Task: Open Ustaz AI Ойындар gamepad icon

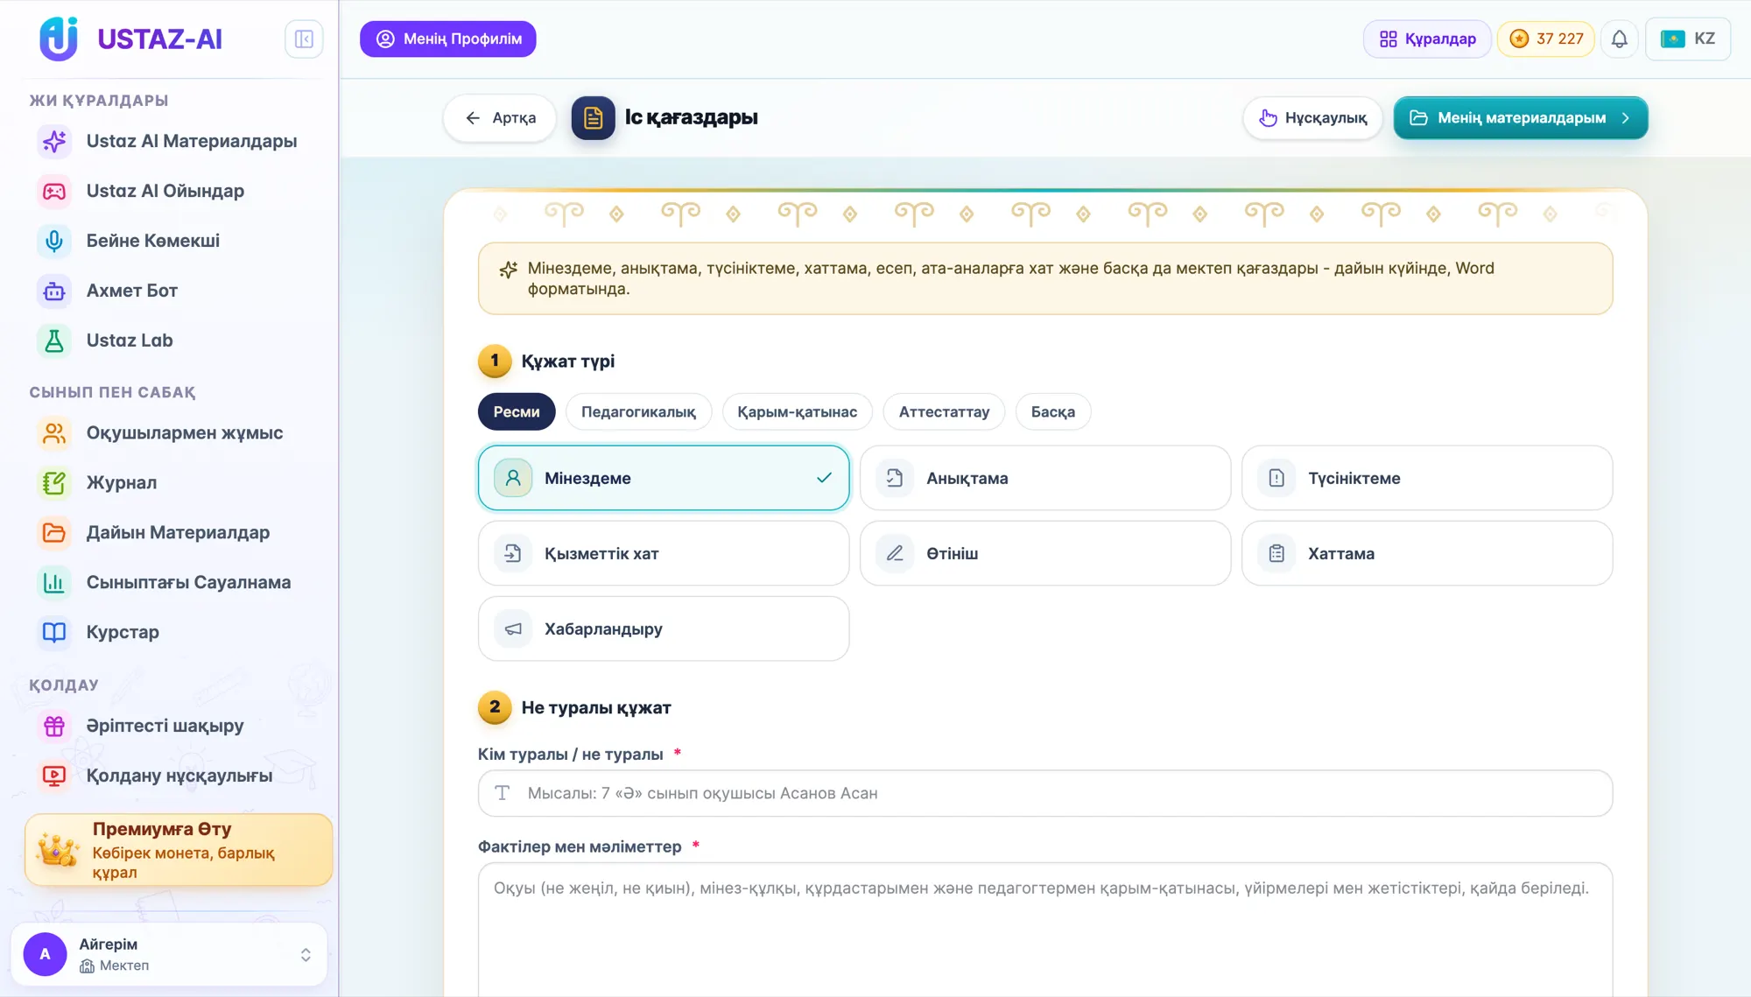Action: (x=54, y=191)
